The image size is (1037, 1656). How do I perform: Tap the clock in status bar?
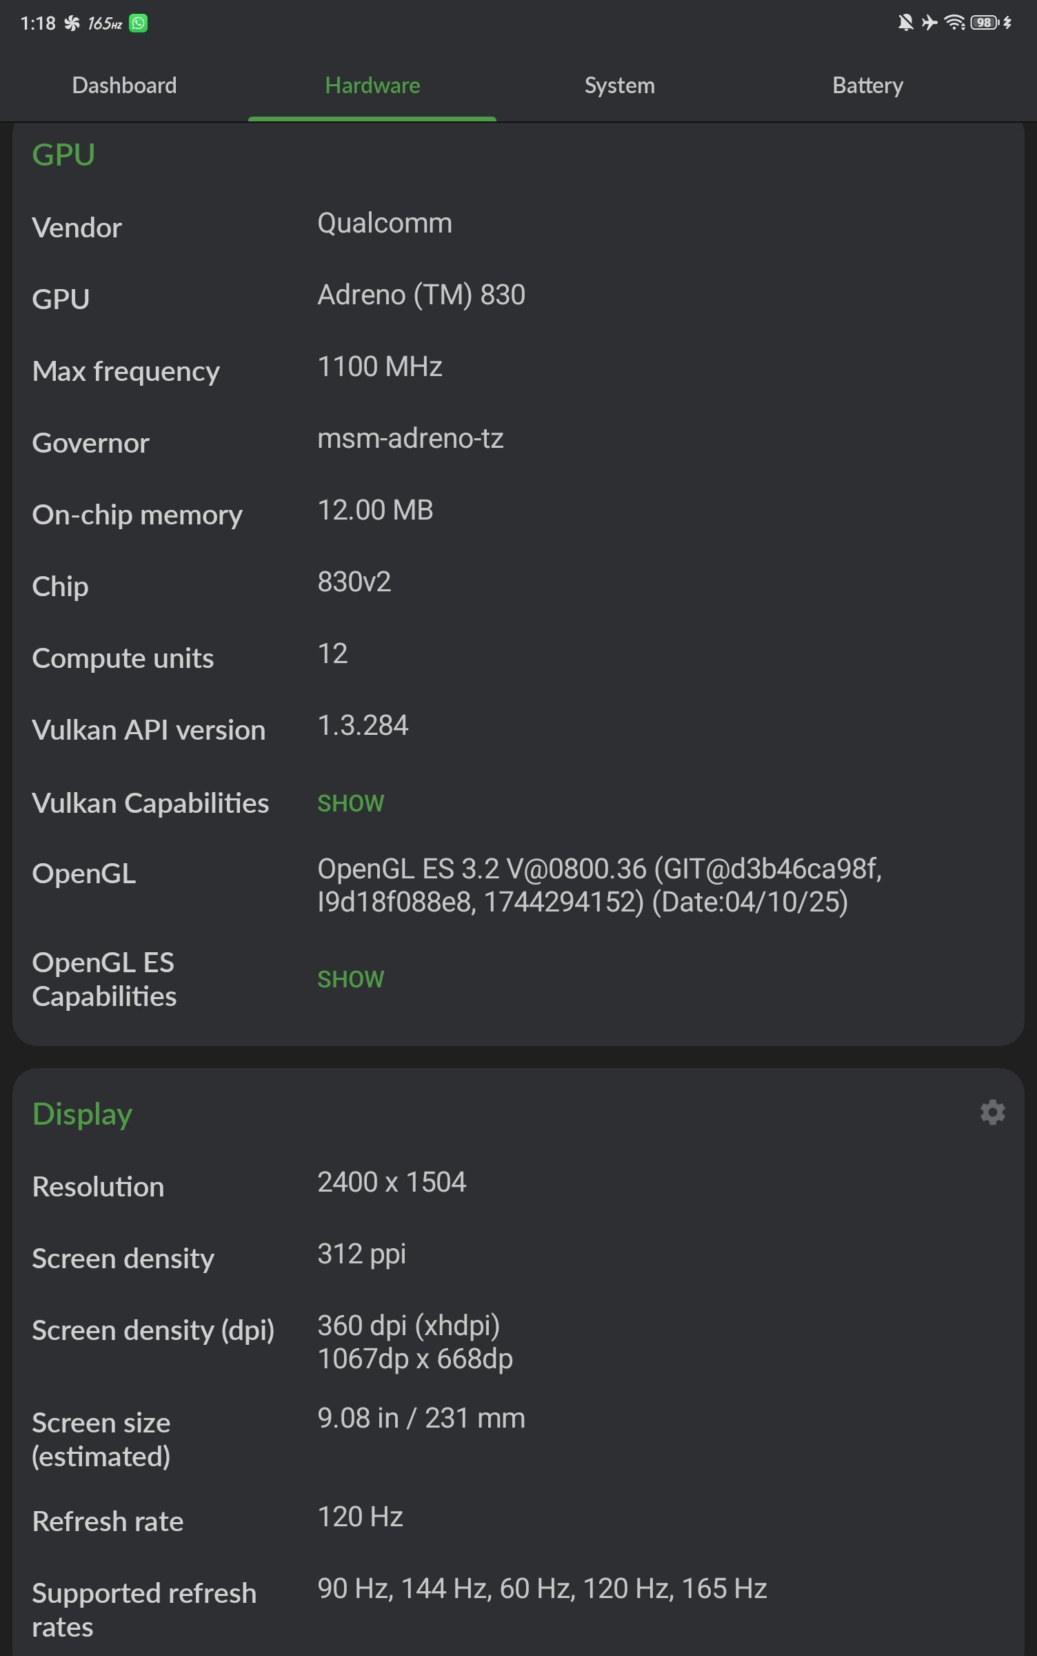pos(38,23)
